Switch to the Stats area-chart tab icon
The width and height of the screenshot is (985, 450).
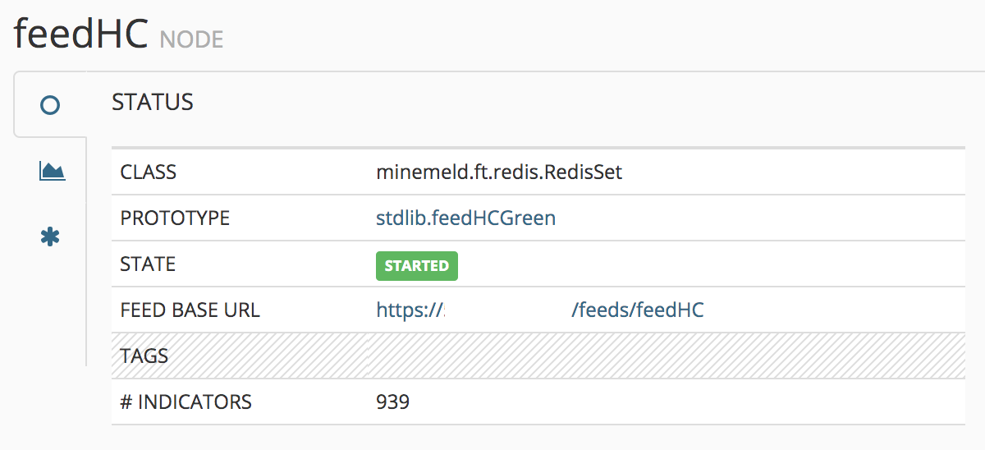click(x=52, y=171)
